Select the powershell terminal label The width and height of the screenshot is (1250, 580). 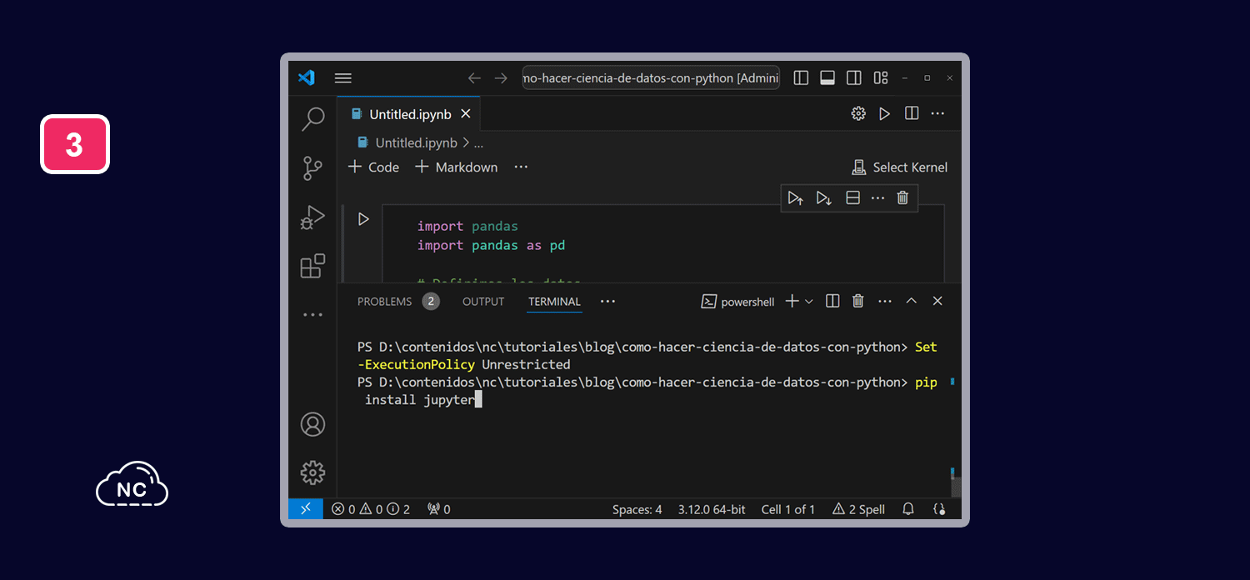pyautogui.click(x=738, y=302)
